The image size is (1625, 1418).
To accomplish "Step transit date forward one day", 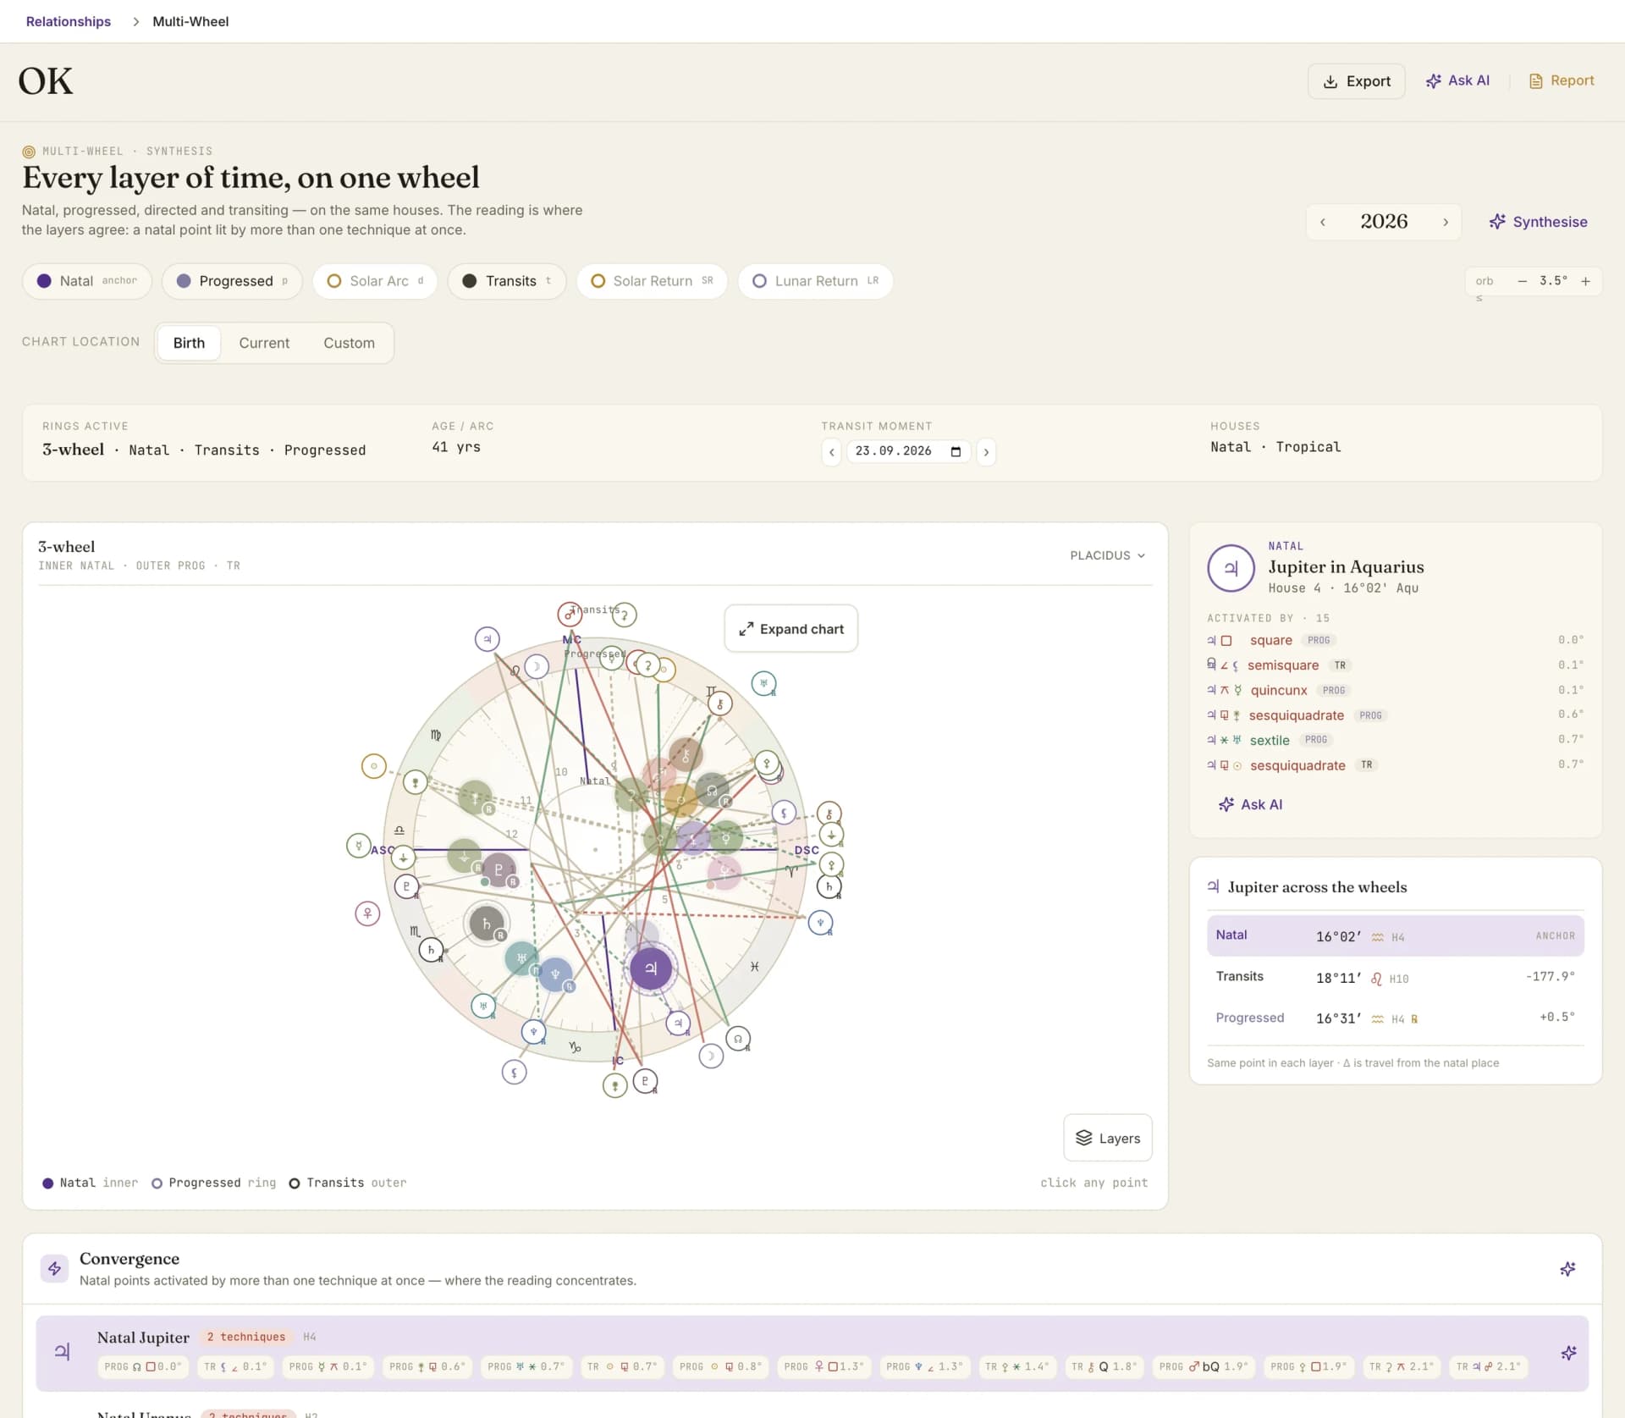I will [x=986, y=452].
